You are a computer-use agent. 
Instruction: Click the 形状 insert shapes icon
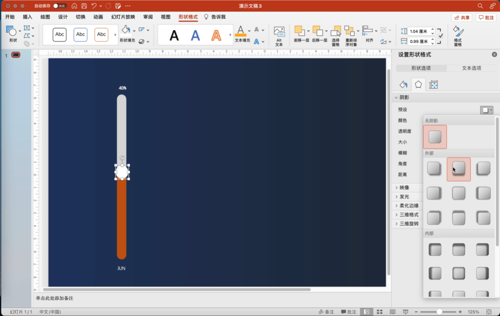[x=11, y=32]
